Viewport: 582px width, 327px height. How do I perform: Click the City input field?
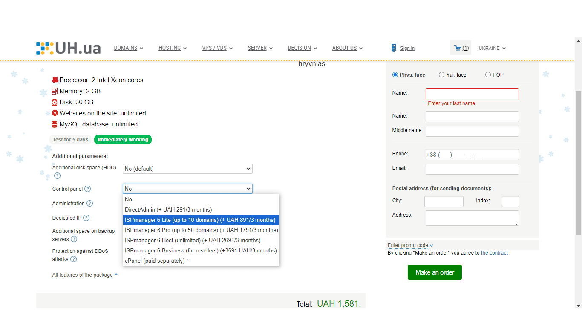coord(444,201)
